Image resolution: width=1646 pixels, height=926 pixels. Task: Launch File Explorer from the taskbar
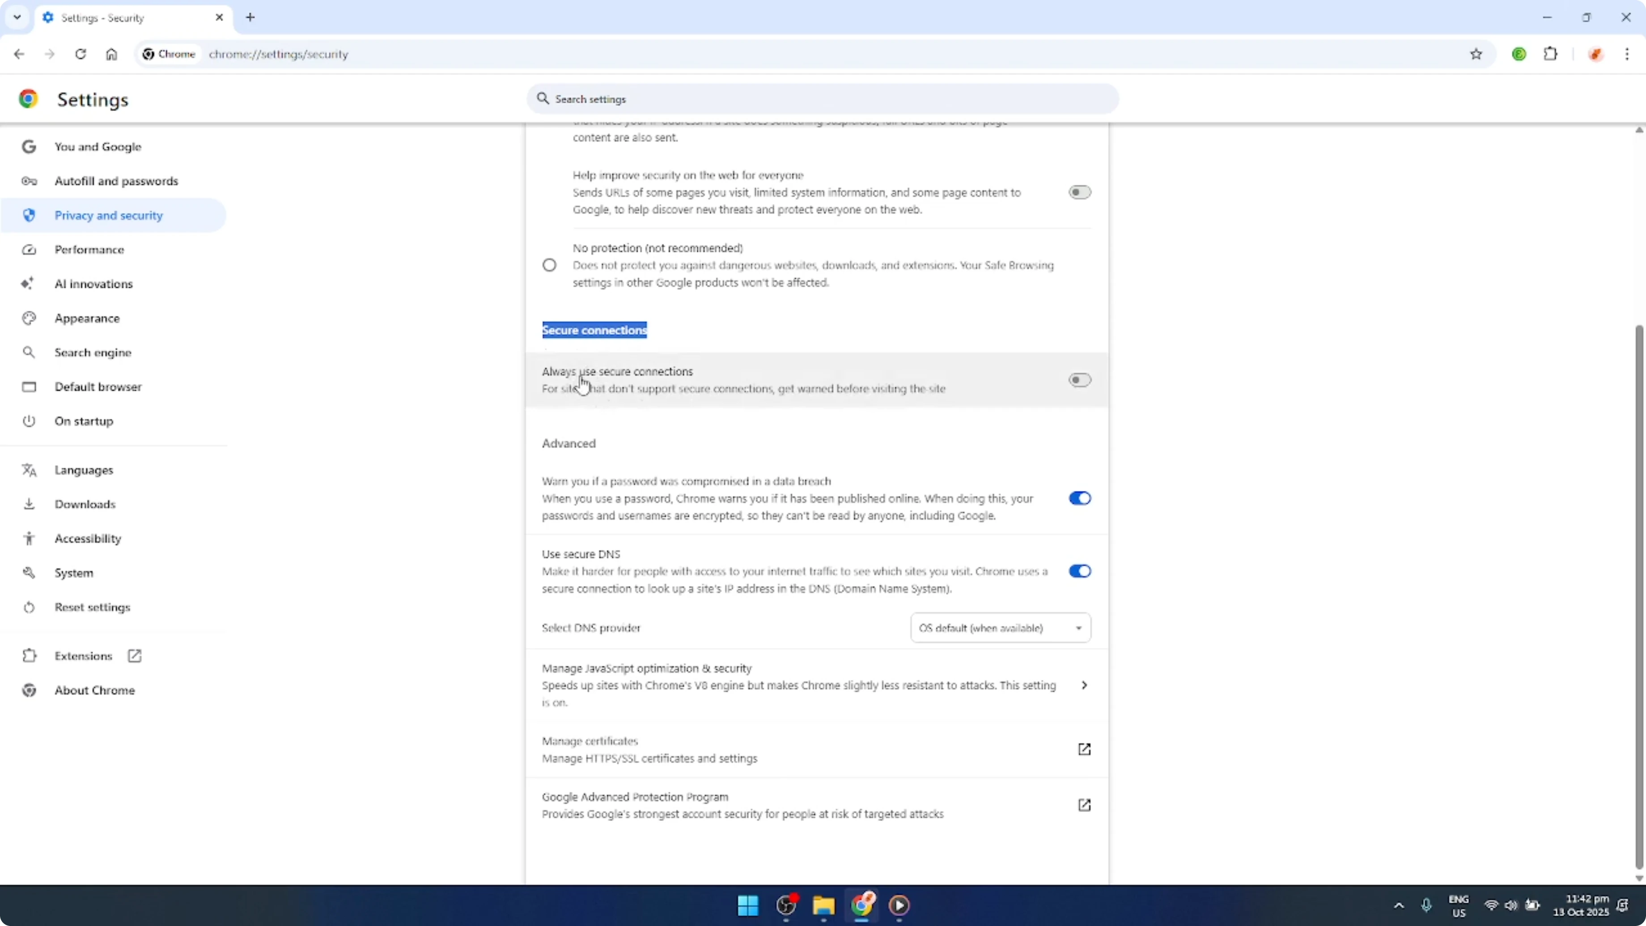pyautogui.click(x=823, y=905)
